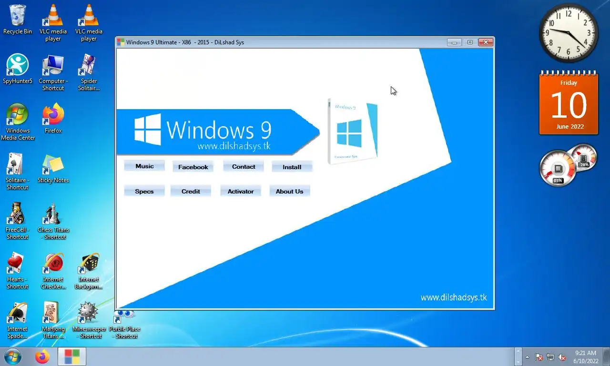610x366 pixels.
Task: Select the VLC media player icon beside Recycle Bin's neighbor
Action: [x=89, y=23]
